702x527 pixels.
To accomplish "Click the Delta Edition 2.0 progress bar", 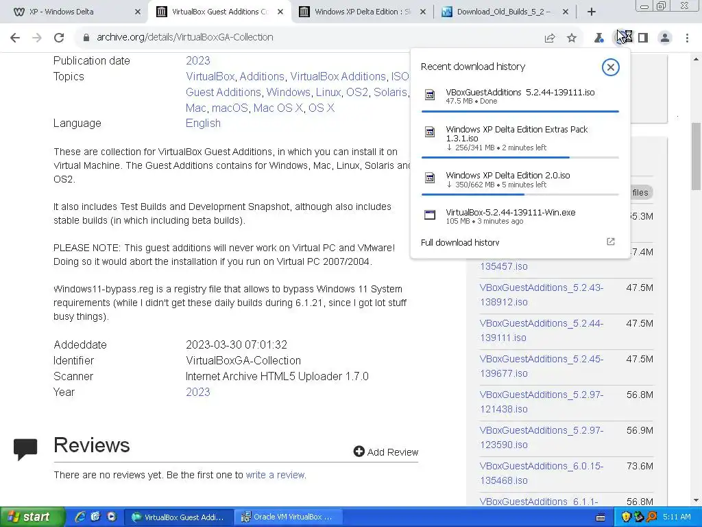I will pos(520,194).
